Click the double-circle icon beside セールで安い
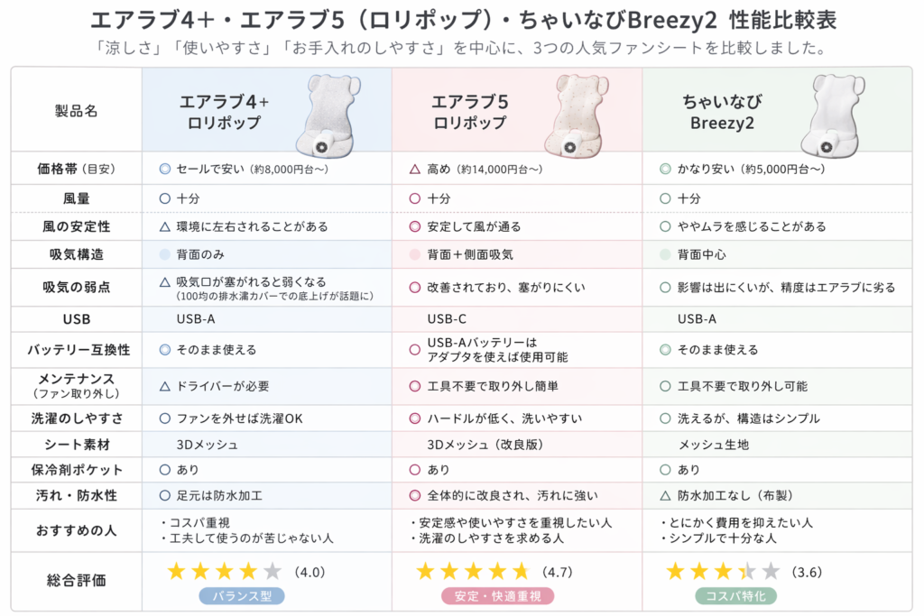The image size is (924, 616). point(164,169)
